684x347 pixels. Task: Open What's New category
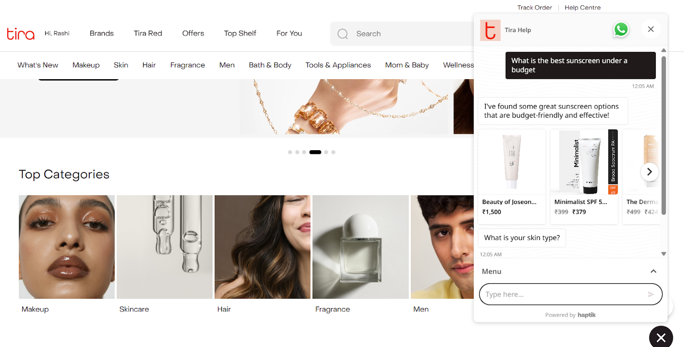coord(38,65)
